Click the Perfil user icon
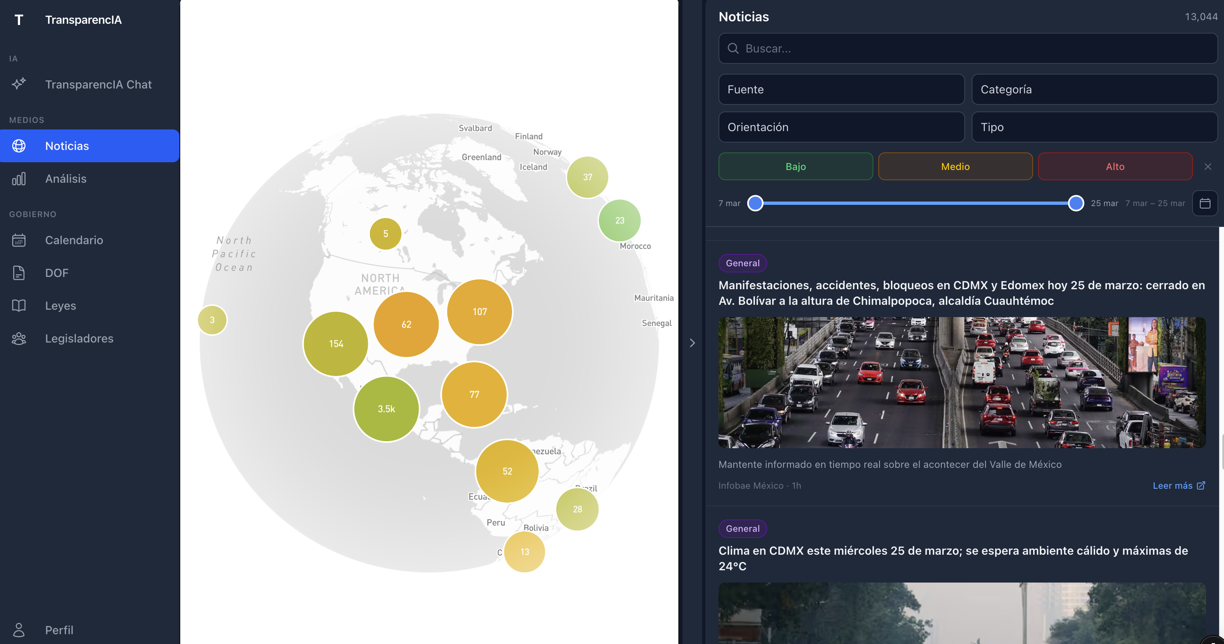The height and width of the screenshot is (644, 1224). click(19, 630)
